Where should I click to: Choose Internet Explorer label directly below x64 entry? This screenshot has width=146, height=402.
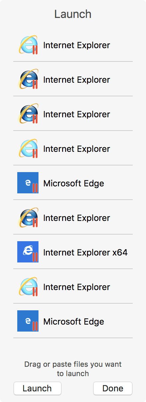(x=77, y=287)
